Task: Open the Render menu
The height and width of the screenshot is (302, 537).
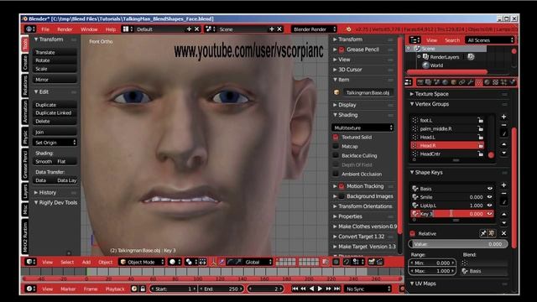Action: pyautogui.click(x=65, y=29)
